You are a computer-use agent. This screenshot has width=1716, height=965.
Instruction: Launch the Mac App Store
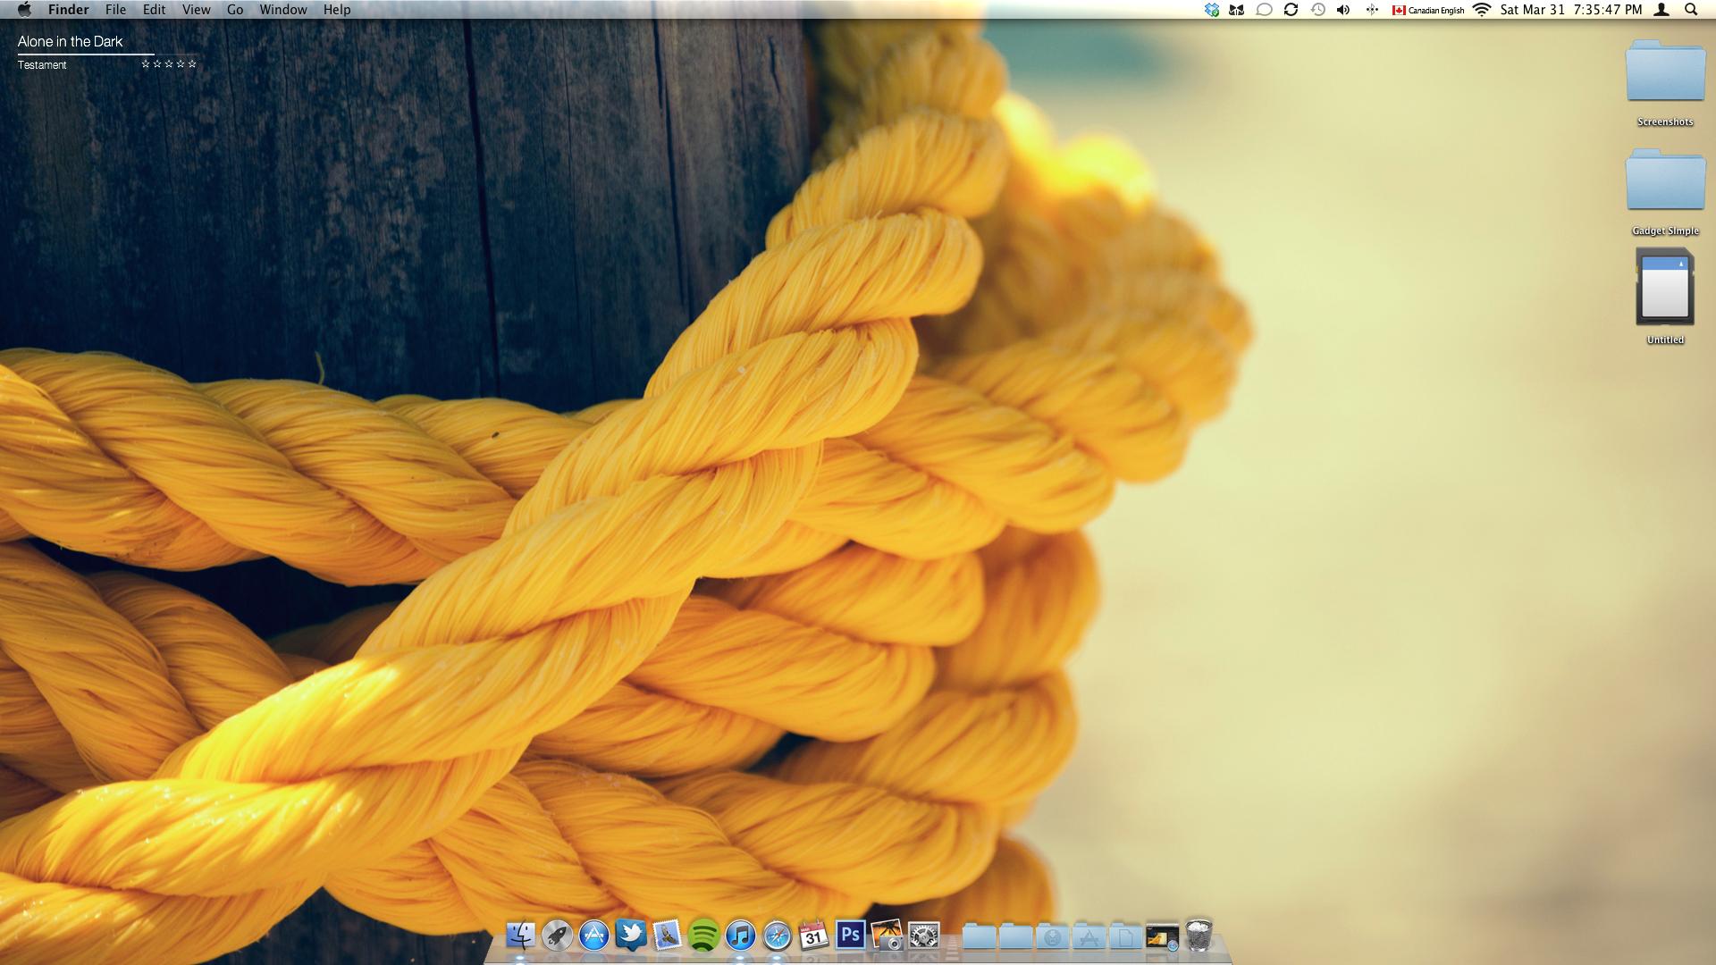(594, 936)
